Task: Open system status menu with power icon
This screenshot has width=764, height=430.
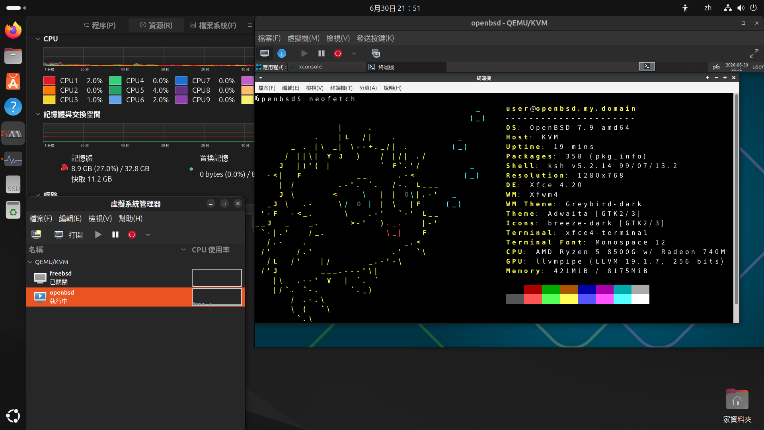Action: [753, 8]
